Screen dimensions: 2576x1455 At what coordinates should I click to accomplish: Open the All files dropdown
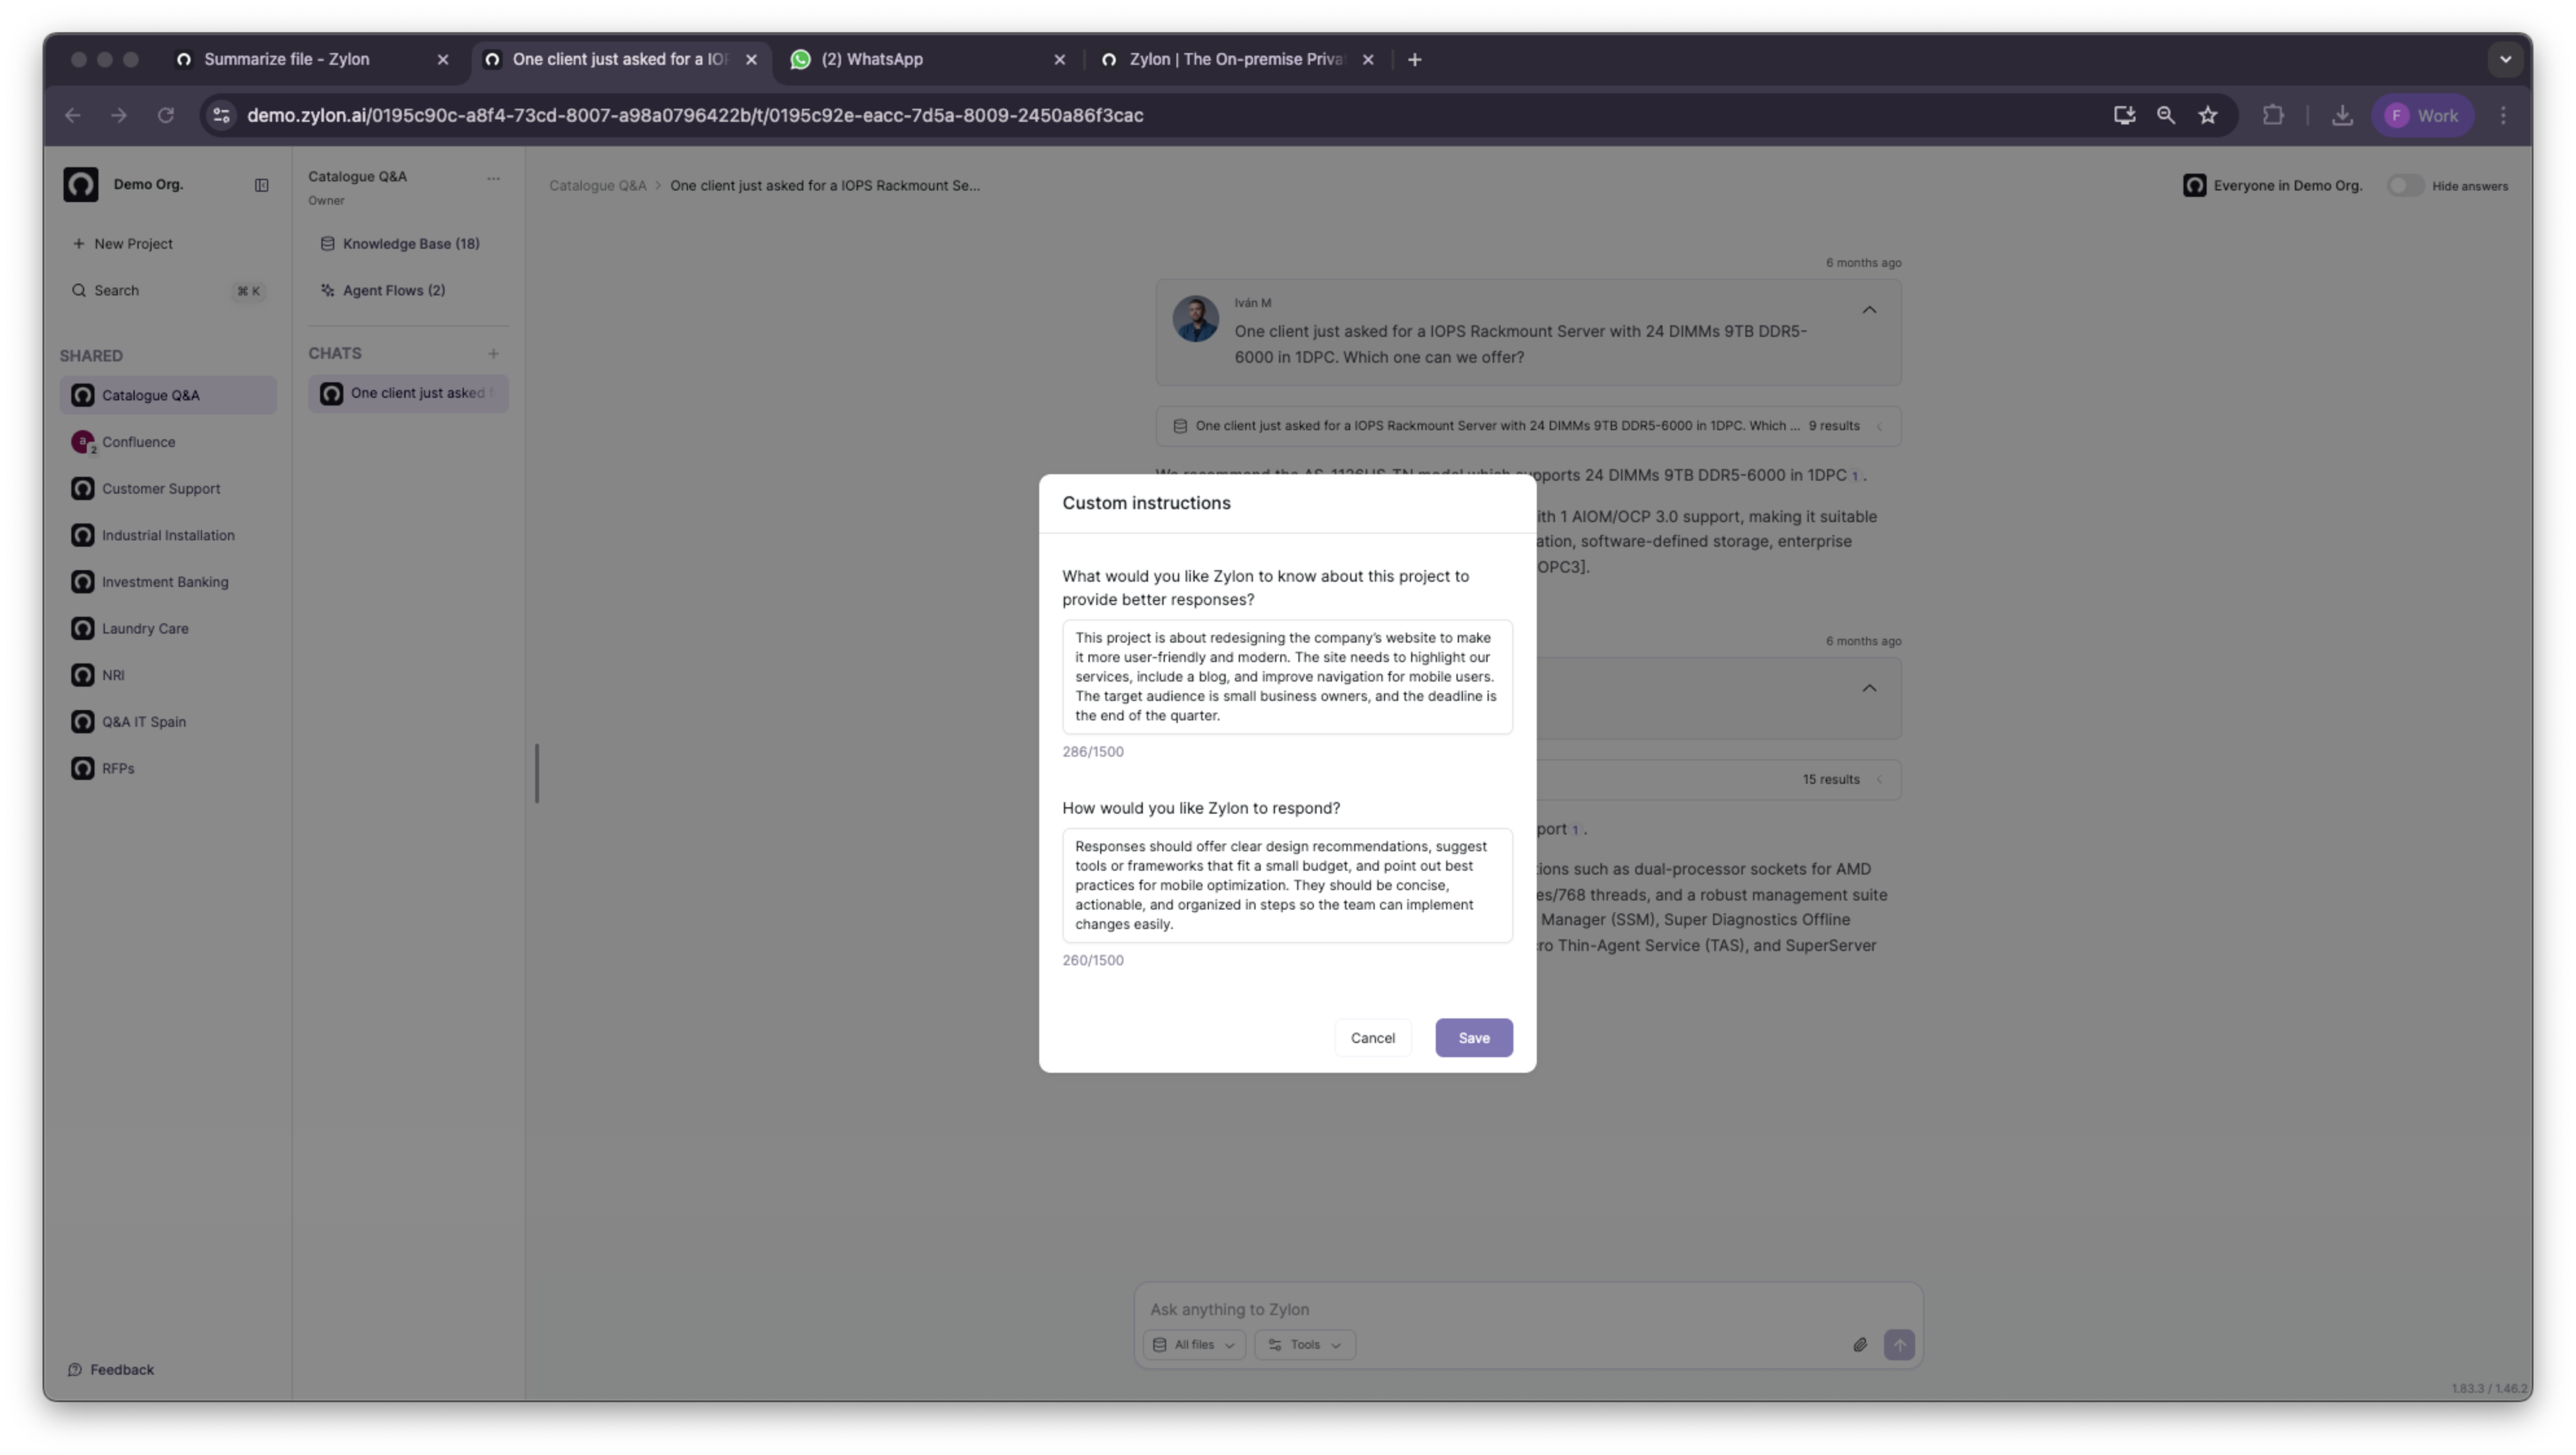coord(1194,1345)
